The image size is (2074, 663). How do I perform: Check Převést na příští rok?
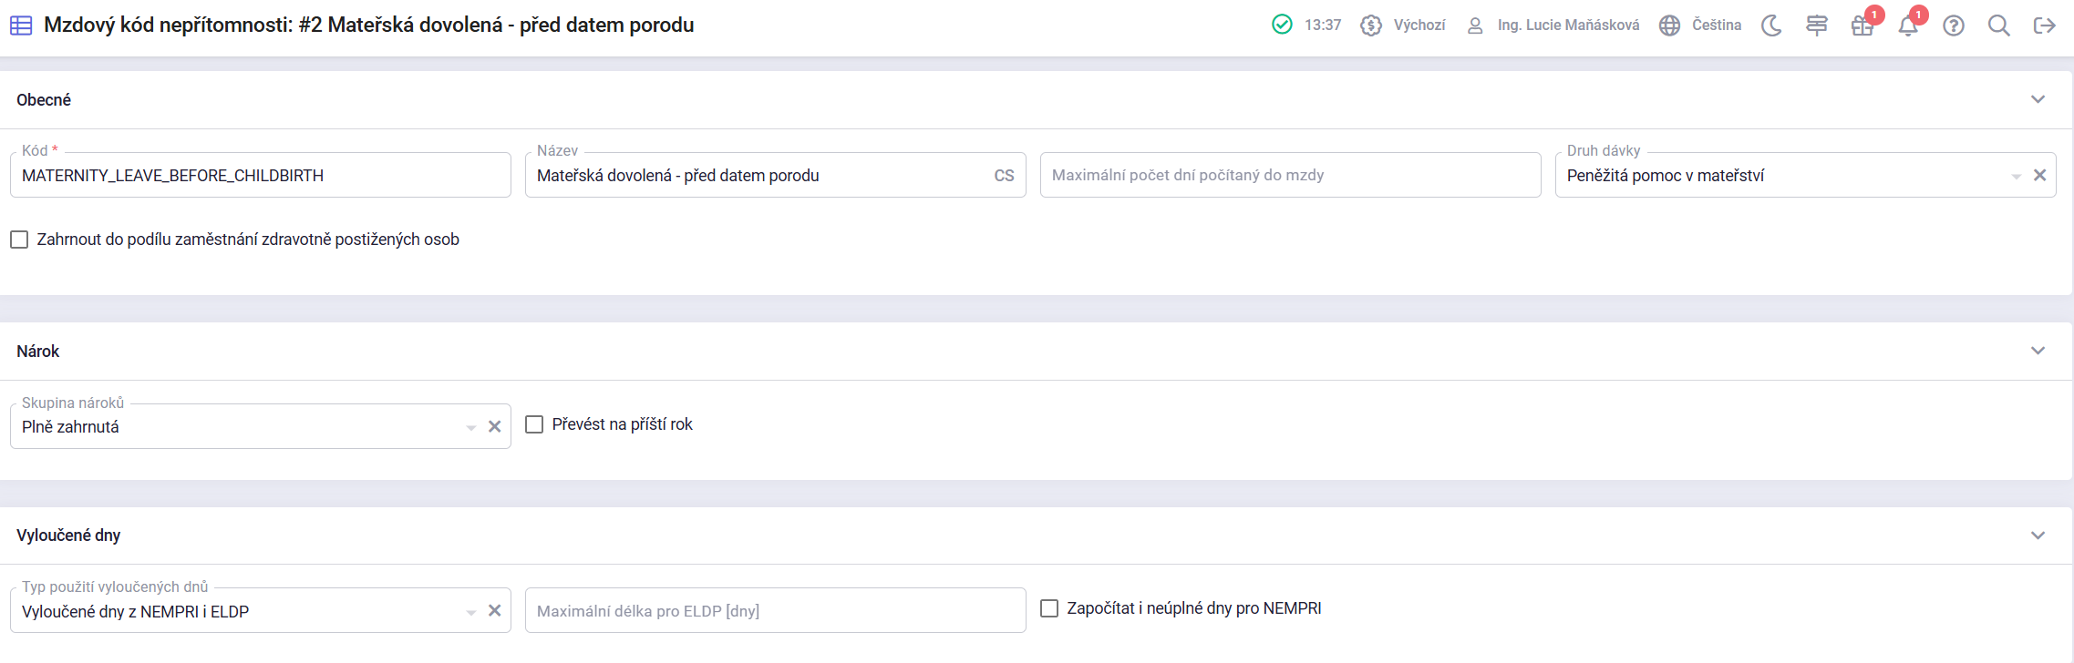coord(534,424)
